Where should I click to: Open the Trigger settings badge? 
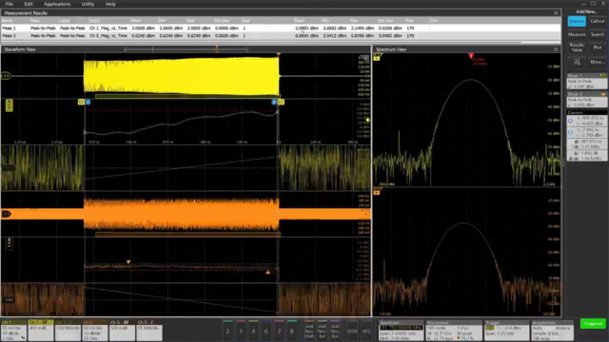click(x=506, y=331)
